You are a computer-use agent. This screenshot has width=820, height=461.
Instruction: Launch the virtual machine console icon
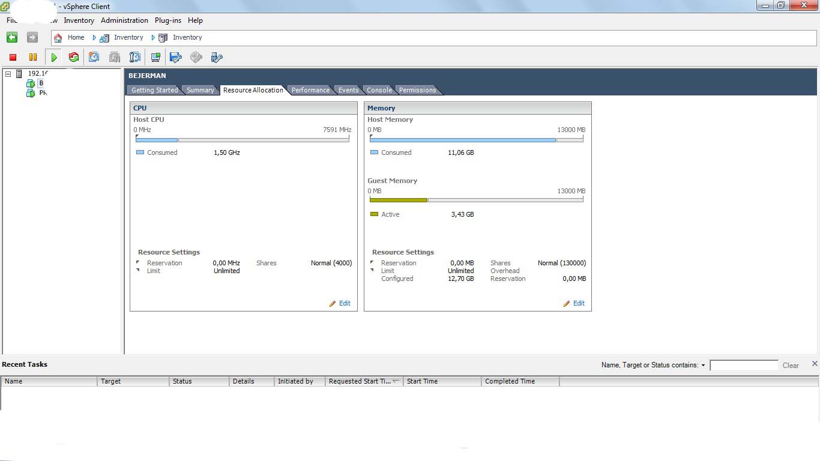pos(155,57)
